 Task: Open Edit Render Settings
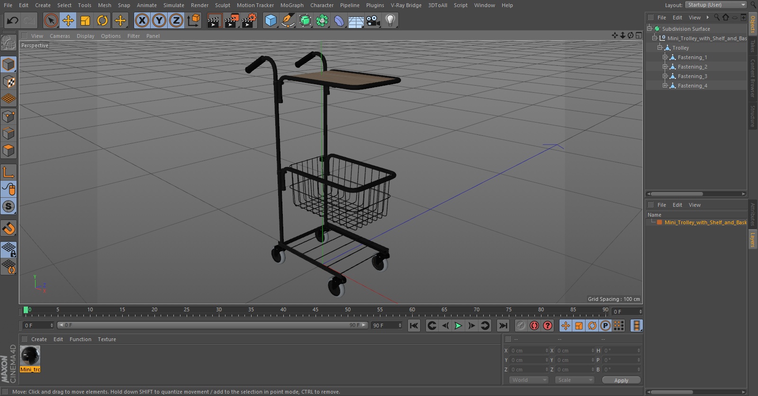pos(249,20)
